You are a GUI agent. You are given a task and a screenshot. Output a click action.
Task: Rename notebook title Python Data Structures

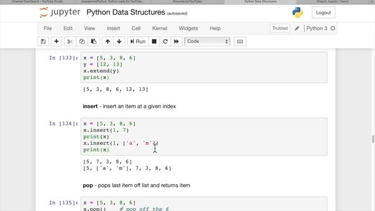pyautogui.click(x=125, y=12)
